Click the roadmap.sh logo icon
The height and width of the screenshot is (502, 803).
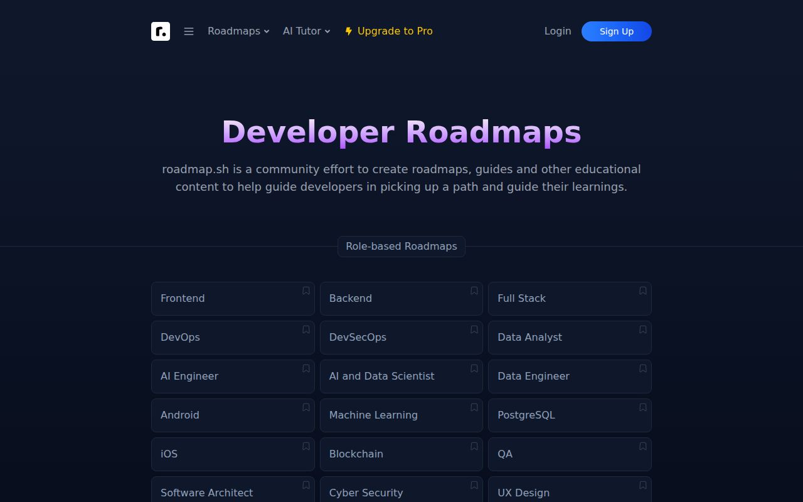point(161,31)
